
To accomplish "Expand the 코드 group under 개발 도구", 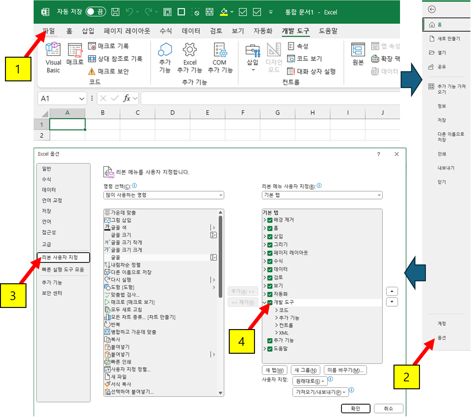I will click(276, 310).
